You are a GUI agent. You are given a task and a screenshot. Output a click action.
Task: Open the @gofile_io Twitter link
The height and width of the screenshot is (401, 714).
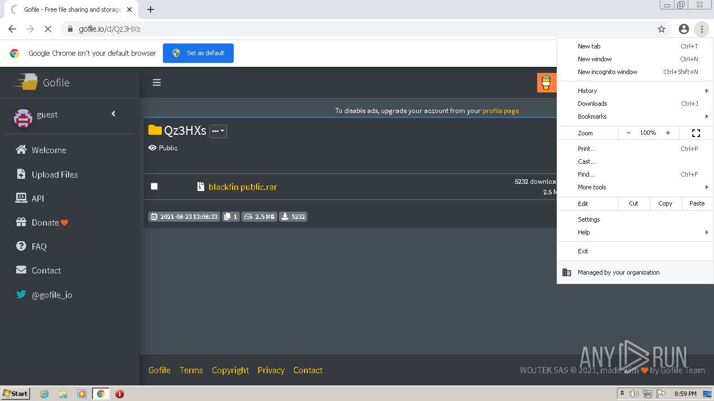(52, 295)
